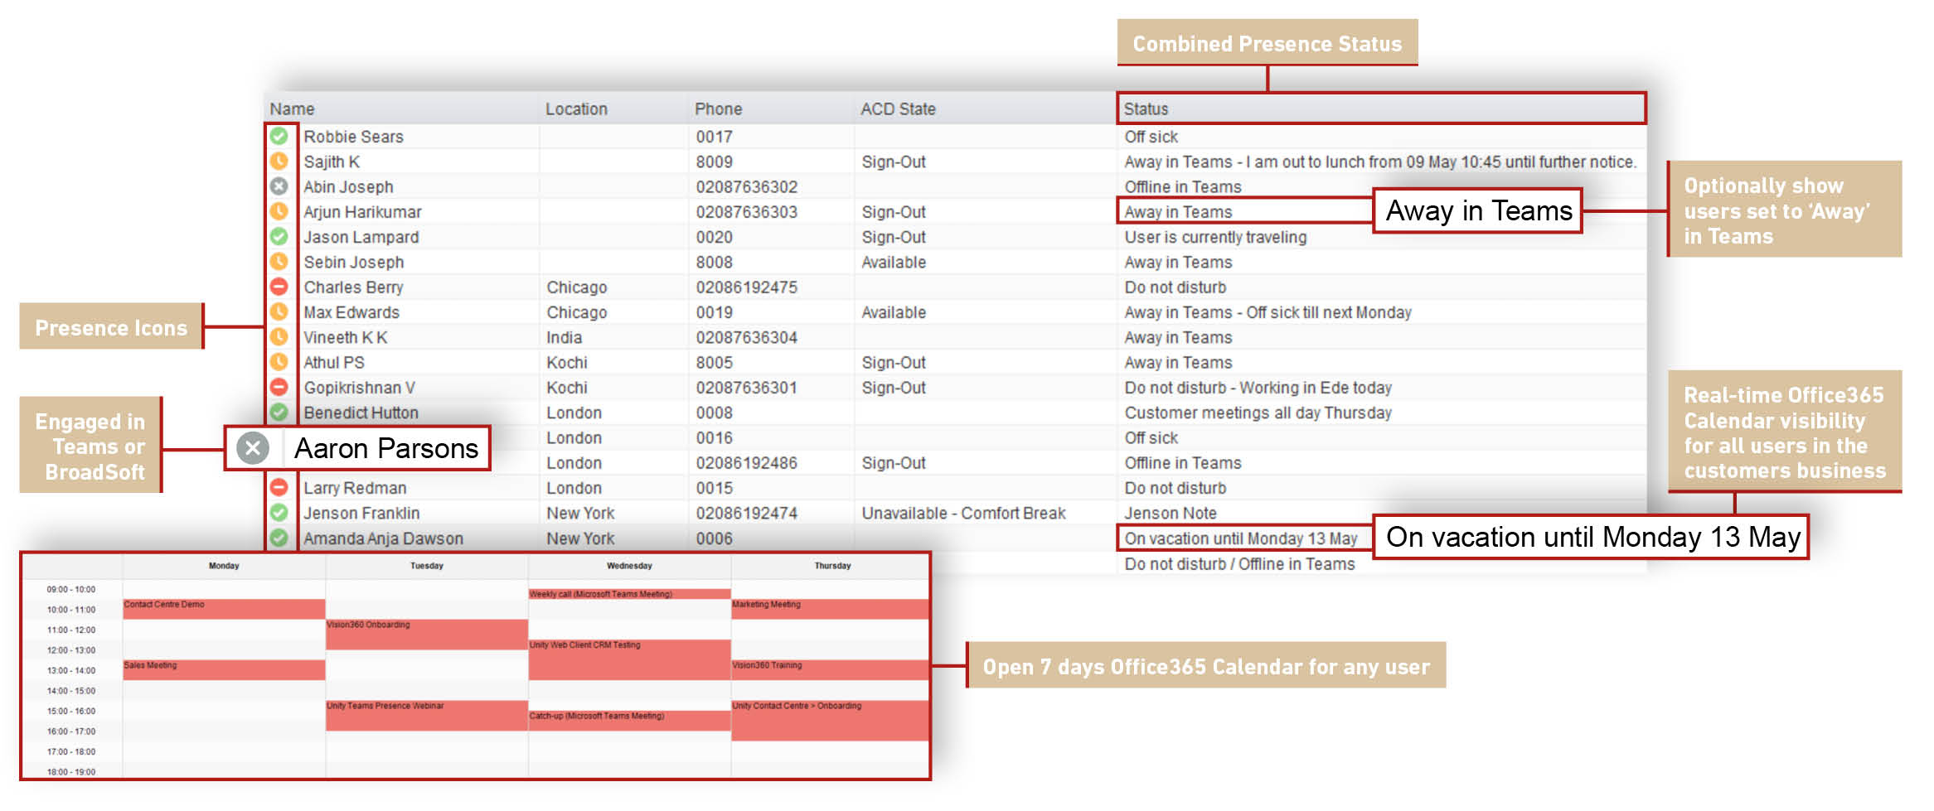Viewport: 1934px width, 811px height.
Task: Select the Marketing Meeting event on Thursday
Action: click(829, 609)
